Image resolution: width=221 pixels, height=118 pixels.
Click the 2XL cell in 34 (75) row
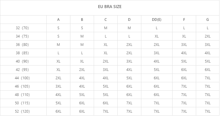tap(208, 36)
